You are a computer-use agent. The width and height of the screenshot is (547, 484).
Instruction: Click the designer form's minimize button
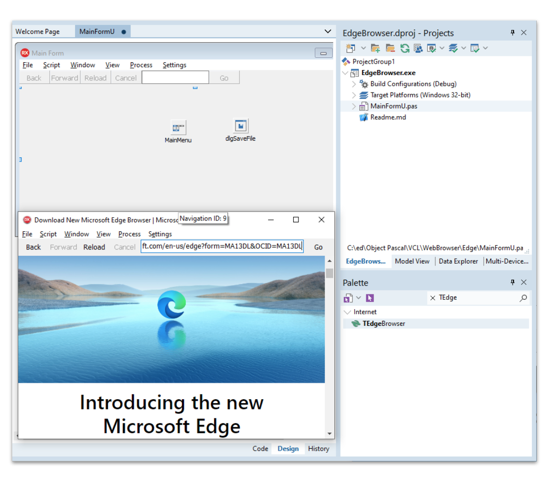coord(323,53)
